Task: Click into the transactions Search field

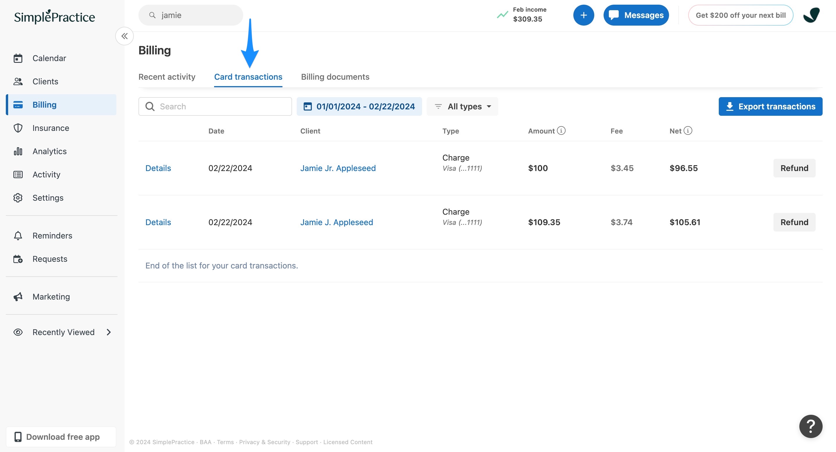Action: click(x=215, y=106)
